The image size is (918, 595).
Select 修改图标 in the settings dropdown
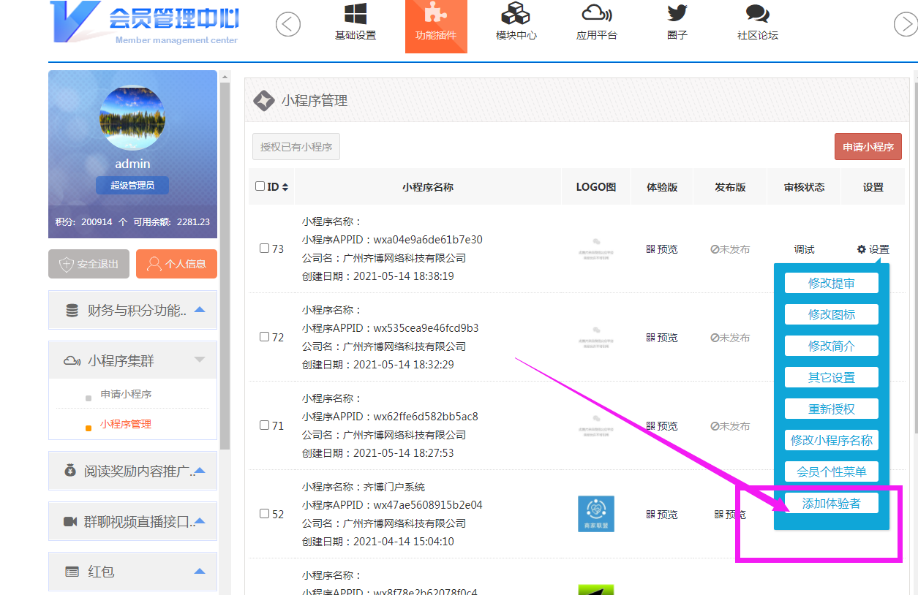pyautogui.click(x=831, y=314)
